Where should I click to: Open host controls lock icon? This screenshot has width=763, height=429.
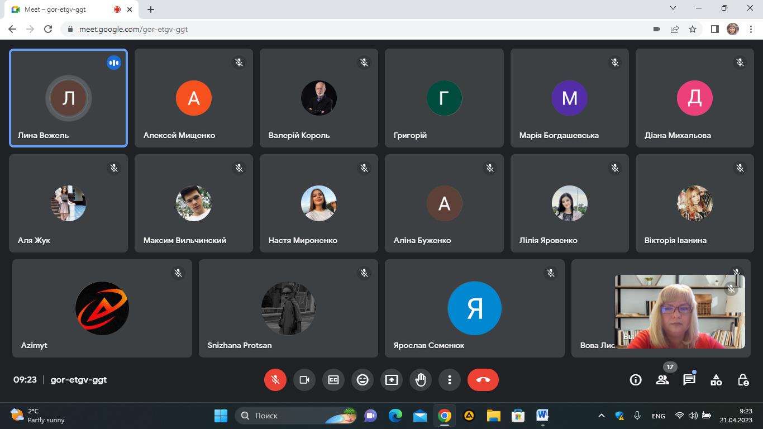pyautogui.click(x=743, y=380)
